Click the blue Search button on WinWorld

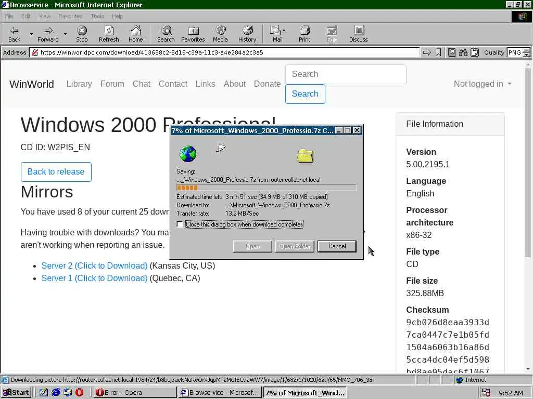coord(305,94)
